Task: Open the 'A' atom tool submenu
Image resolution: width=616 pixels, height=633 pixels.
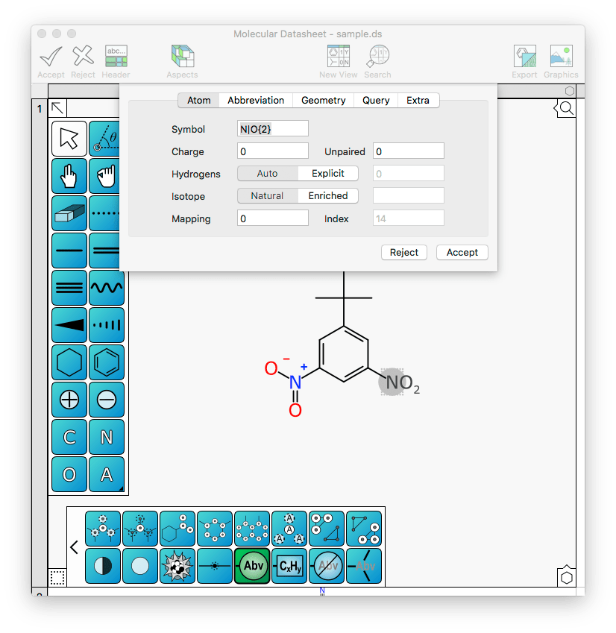Action: 106,474
